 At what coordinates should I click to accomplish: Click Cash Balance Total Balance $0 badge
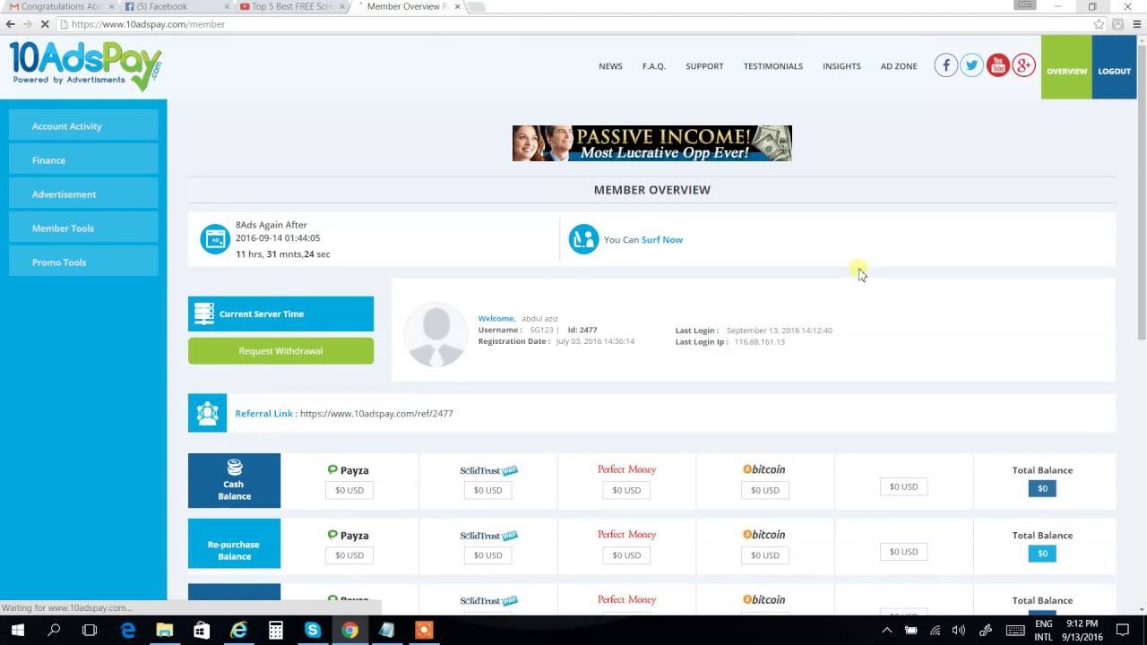[x=1042, y=488]
